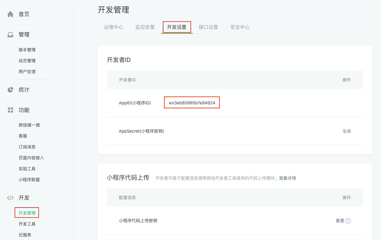The width and height of the screenshot is (381, 240).
Task: Select 版本管理 in the sidebar
Action: 27,50
